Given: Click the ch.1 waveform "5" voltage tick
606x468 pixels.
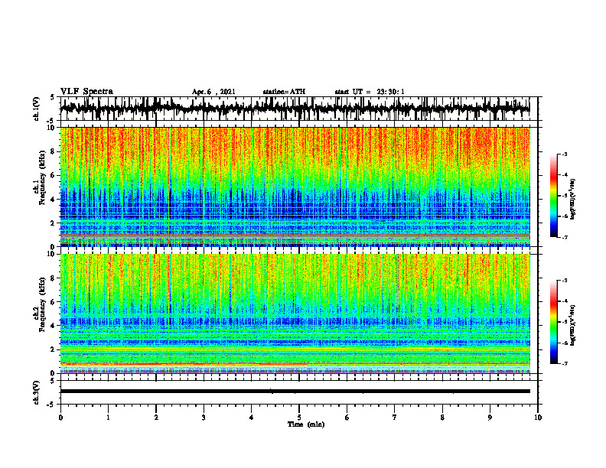Looking at the screenshot, I should [x=52, y=97].
